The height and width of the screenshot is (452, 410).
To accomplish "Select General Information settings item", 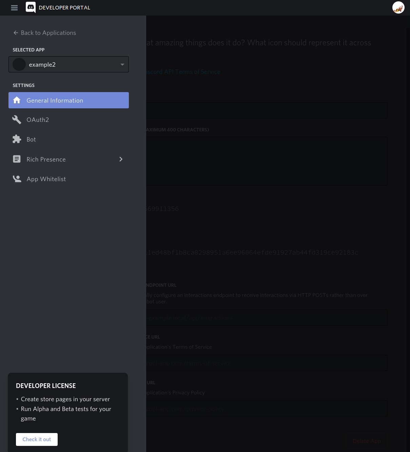I will coord(69,100).
